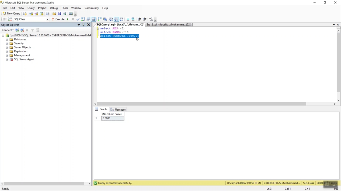Image resolution: width=341 pixels, height=191 pixels.
Task: Open the Query menu
Action: [31, 8]
